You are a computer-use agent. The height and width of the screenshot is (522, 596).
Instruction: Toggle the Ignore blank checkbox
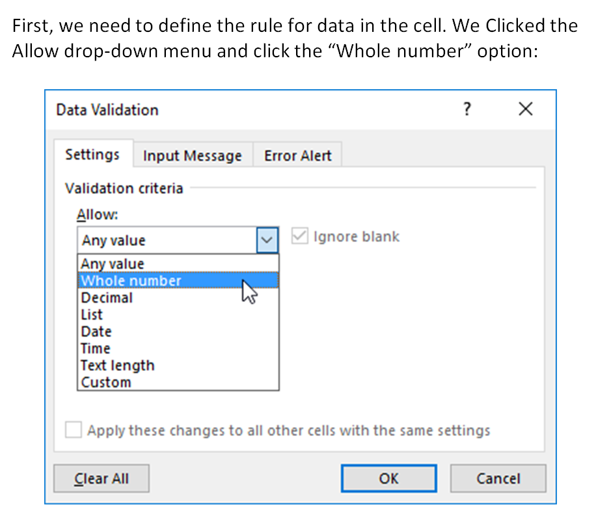299,236
